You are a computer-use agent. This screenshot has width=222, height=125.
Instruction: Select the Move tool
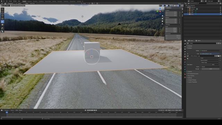(2, 15)
